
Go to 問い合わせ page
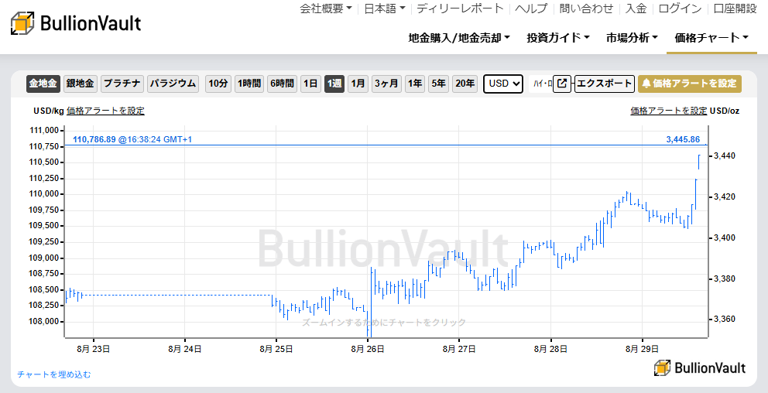click(586, 9)
